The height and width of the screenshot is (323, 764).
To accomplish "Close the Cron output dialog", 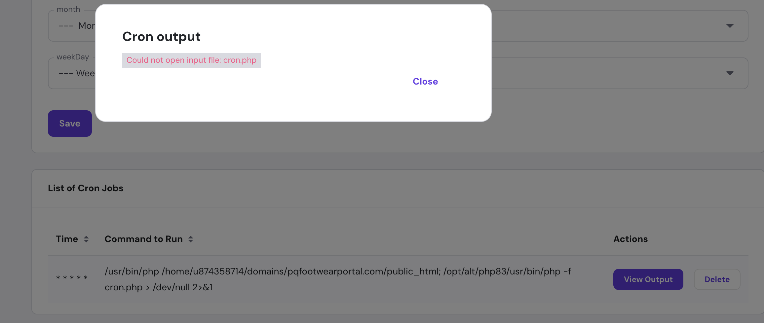I will pos(425,81).
